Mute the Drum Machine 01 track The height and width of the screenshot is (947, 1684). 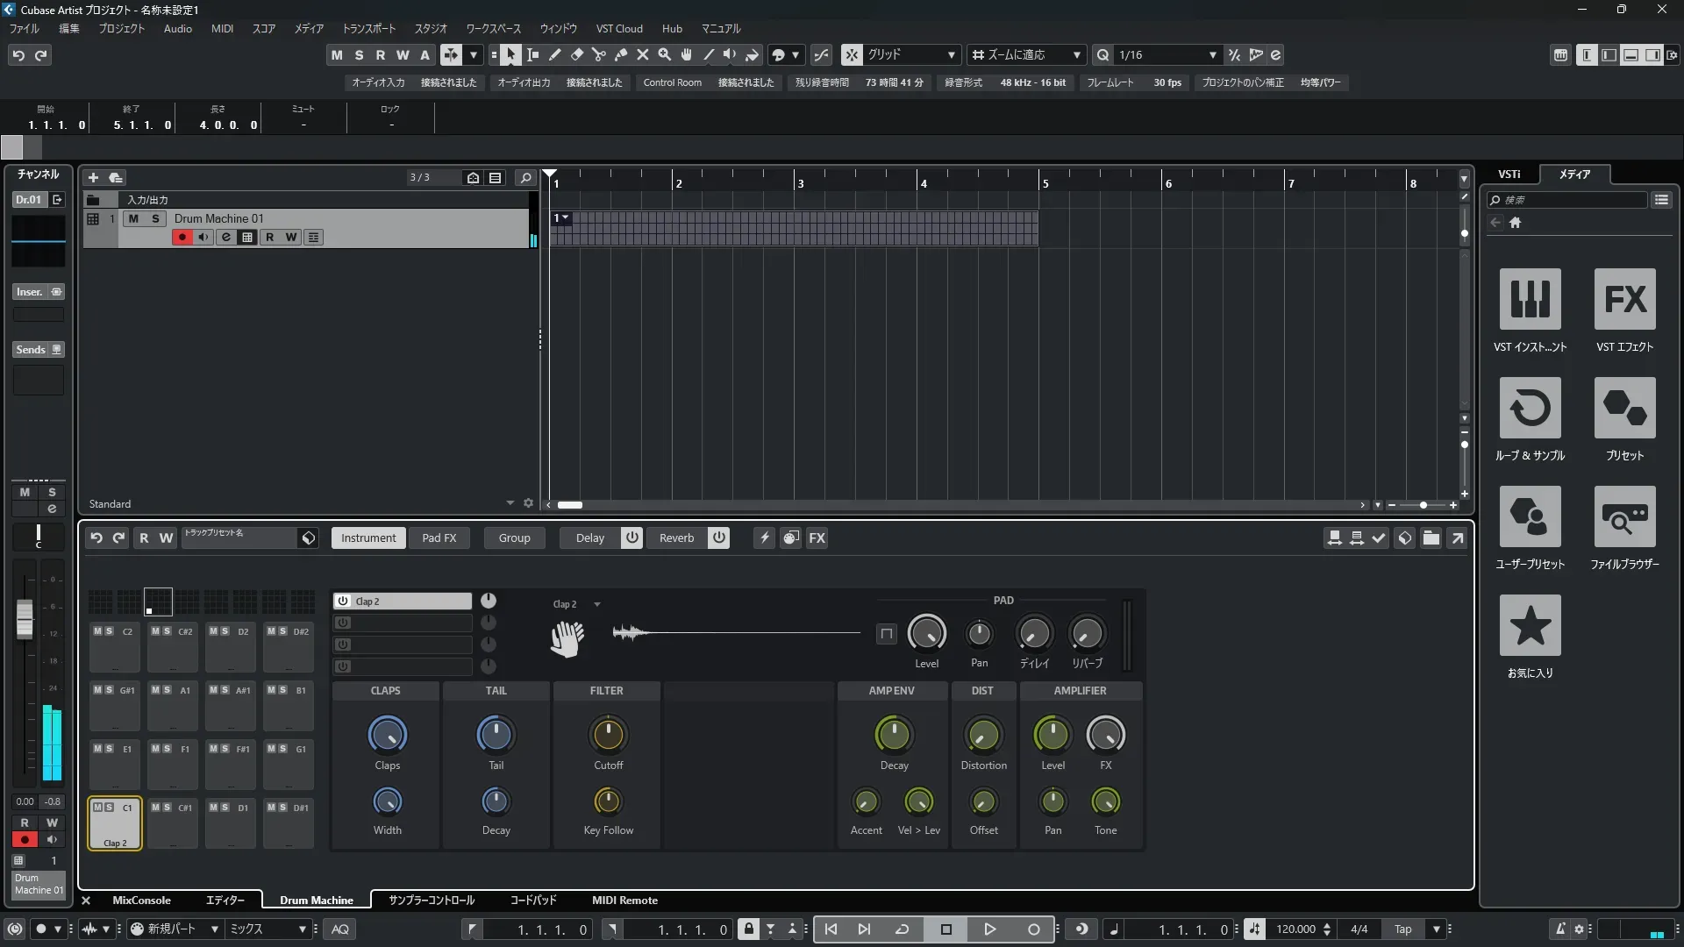coord(133,218)
